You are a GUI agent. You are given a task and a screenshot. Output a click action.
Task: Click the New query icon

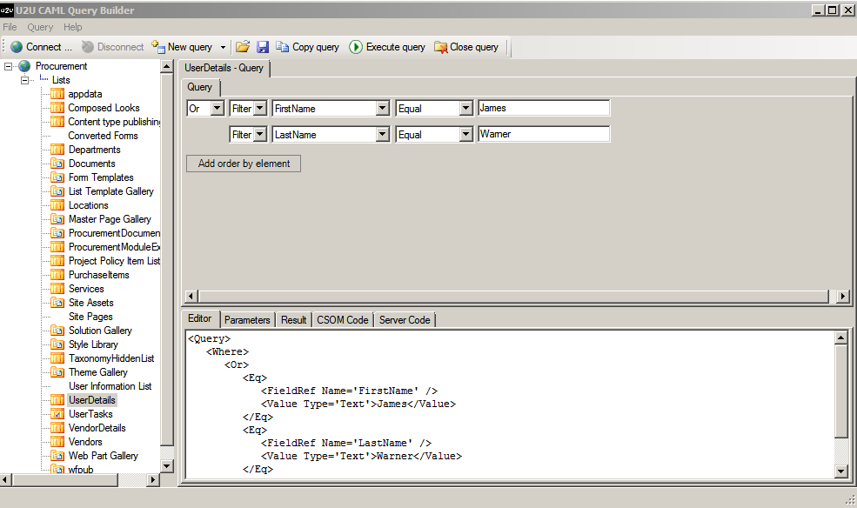[x=158, y=46]
